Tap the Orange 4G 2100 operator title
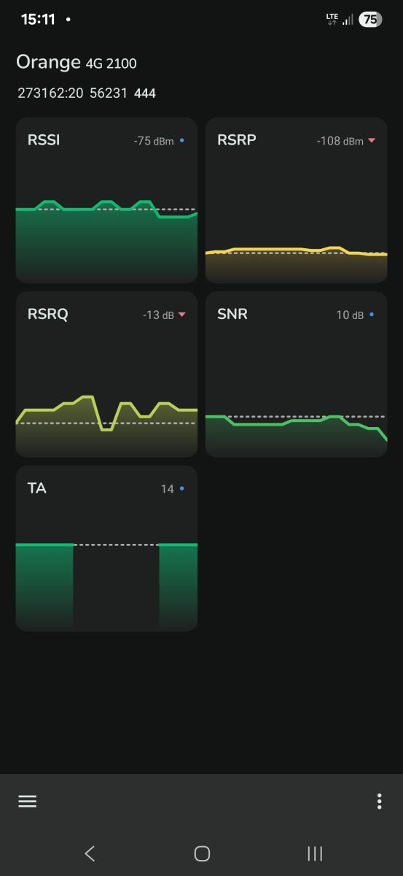The width and height of the screenshot is (403, 876). click(77, 63)
